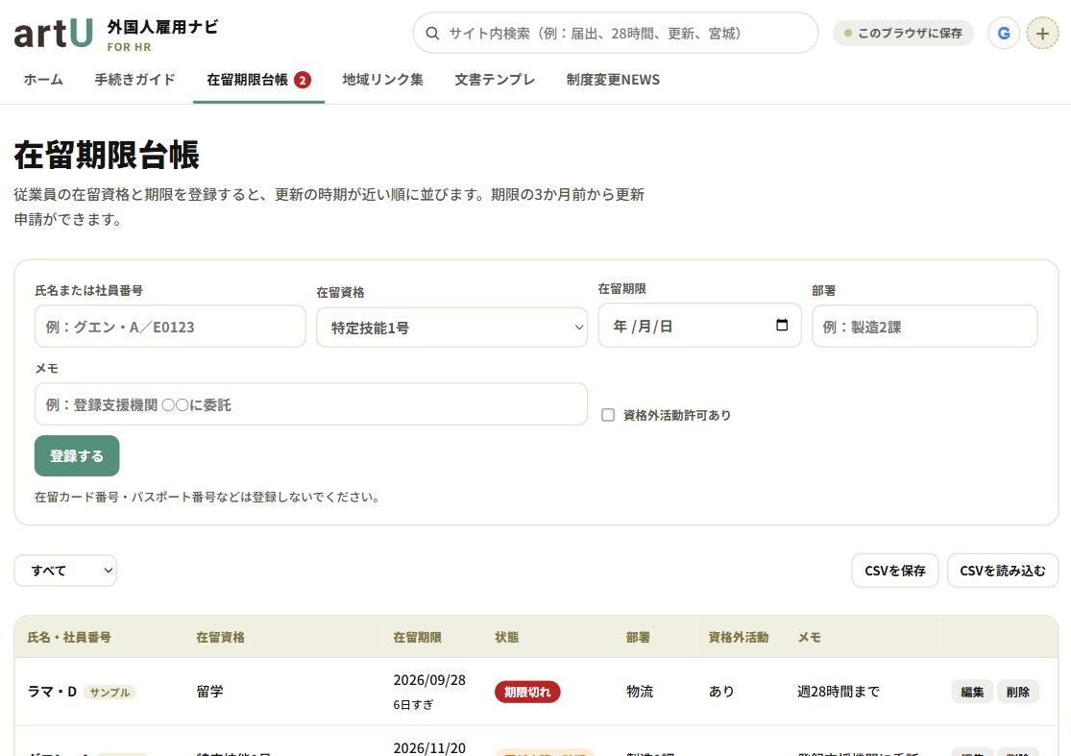The width and height of the screenshot is (1071, 756).
Task: Click CSVを読み込む button
Action: point(1002,571)
